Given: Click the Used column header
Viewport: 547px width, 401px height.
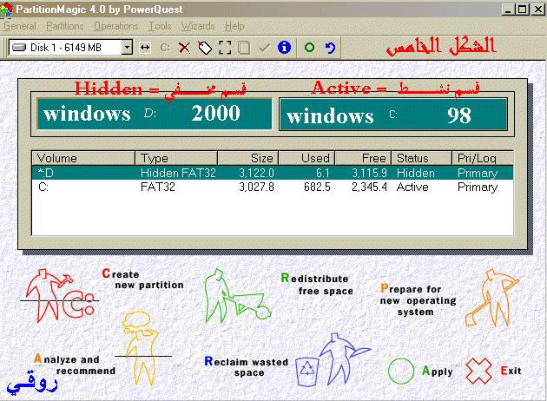Looking at the screenshot, I should coord(306,158).
